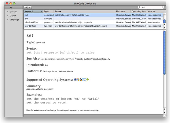Screen dimensions: 170x123
Task: Click the LiveCode Dictionary window title
Action: 85,3
